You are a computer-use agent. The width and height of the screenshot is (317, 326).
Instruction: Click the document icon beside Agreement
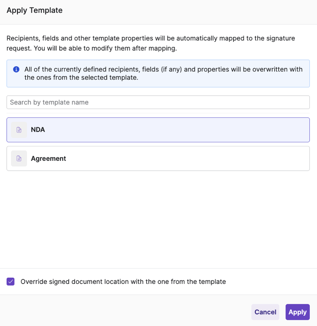click(19, 158)
